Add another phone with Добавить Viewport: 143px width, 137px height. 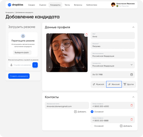pyautogui.click(x=126, y=126)
